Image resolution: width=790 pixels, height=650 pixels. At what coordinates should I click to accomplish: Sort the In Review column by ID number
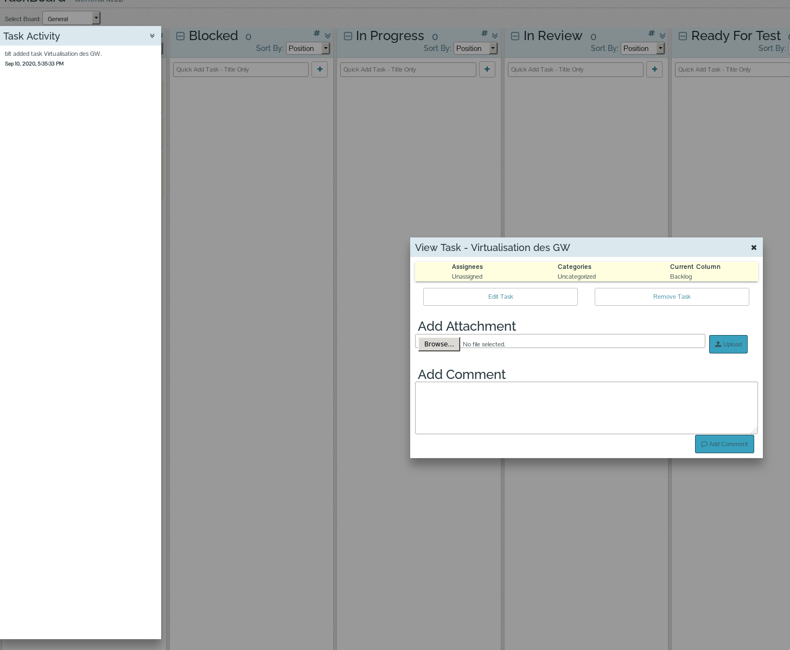(x=651, y=33)
